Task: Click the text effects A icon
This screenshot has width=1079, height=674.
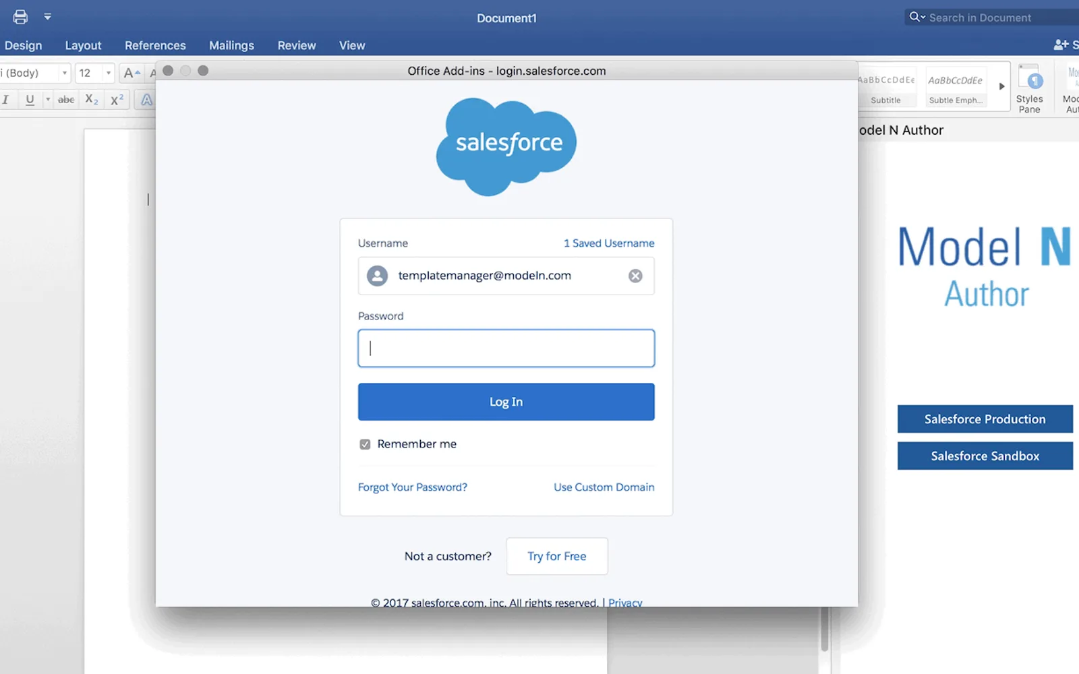Action: 146,100
